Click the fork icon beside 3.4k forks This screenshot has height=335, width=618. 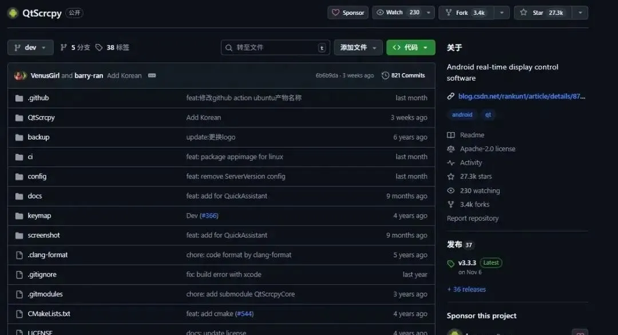pyautogui.click(x=451, y=204)
